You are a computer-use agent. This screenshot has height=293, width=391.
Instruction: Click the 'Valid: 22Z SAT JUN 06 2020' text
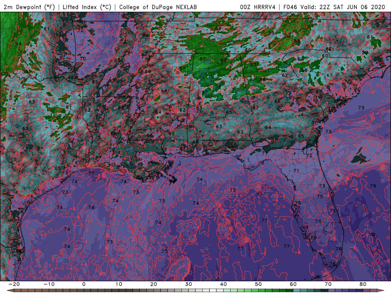tap(343, 7)
